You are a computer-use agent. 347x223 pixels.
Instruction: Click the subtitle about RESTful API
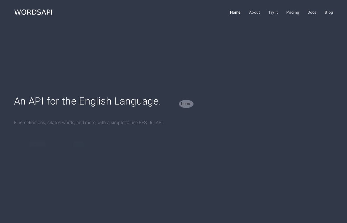89,123
